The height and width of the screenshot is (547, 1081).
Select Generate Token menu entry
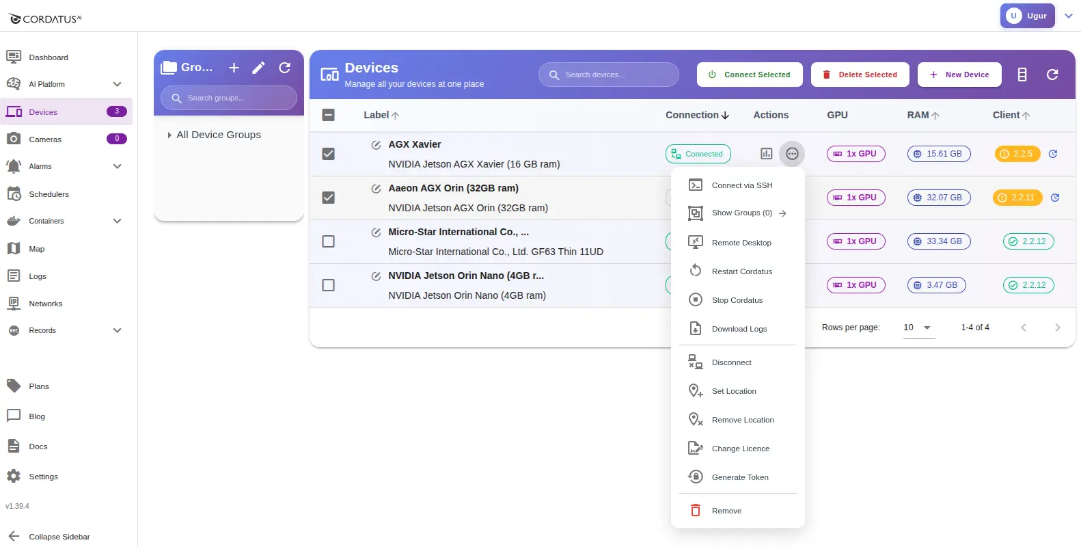(738, 477)
